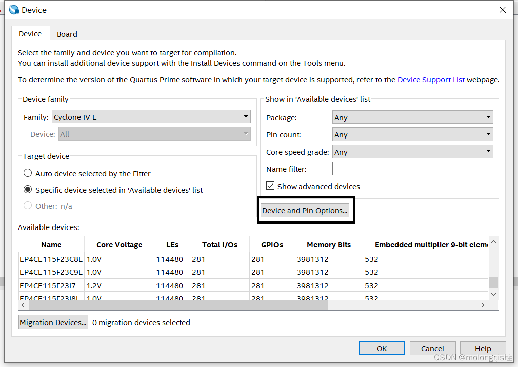Sort by the Name column header
The height and width of the screenshot is (367, 518).
[x=51, y=245]
